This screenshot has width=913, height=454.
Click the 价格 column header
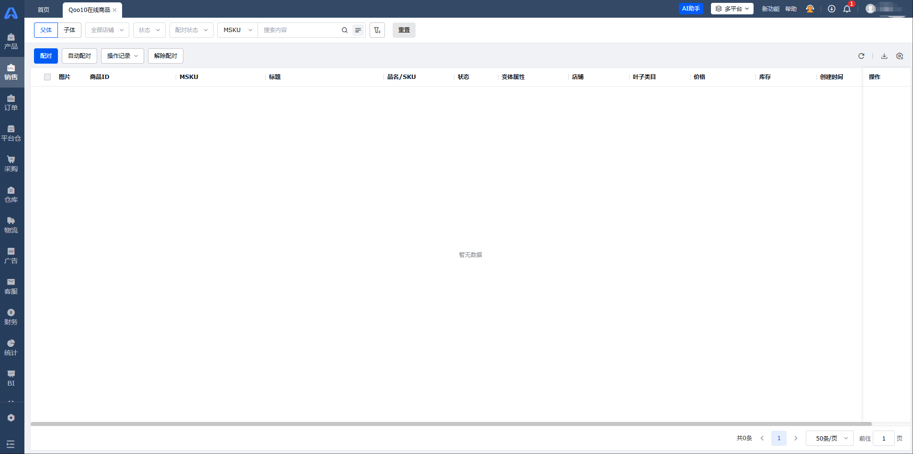click(x=699, y=77)
